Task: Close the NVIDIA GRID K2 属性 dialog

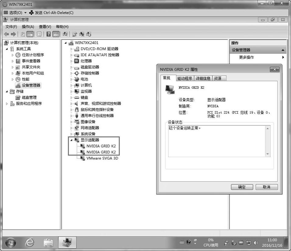Action: [x=275, y=70]
